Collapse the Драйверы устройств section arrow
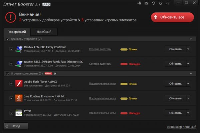 coord(191,39)
